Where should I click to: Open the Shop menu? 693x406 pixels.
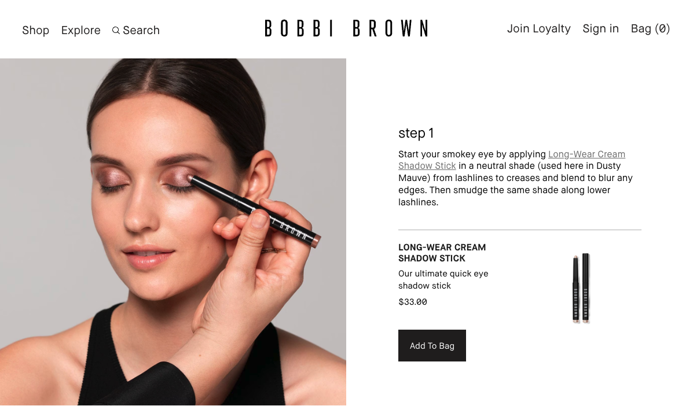[x=36, y=31]
